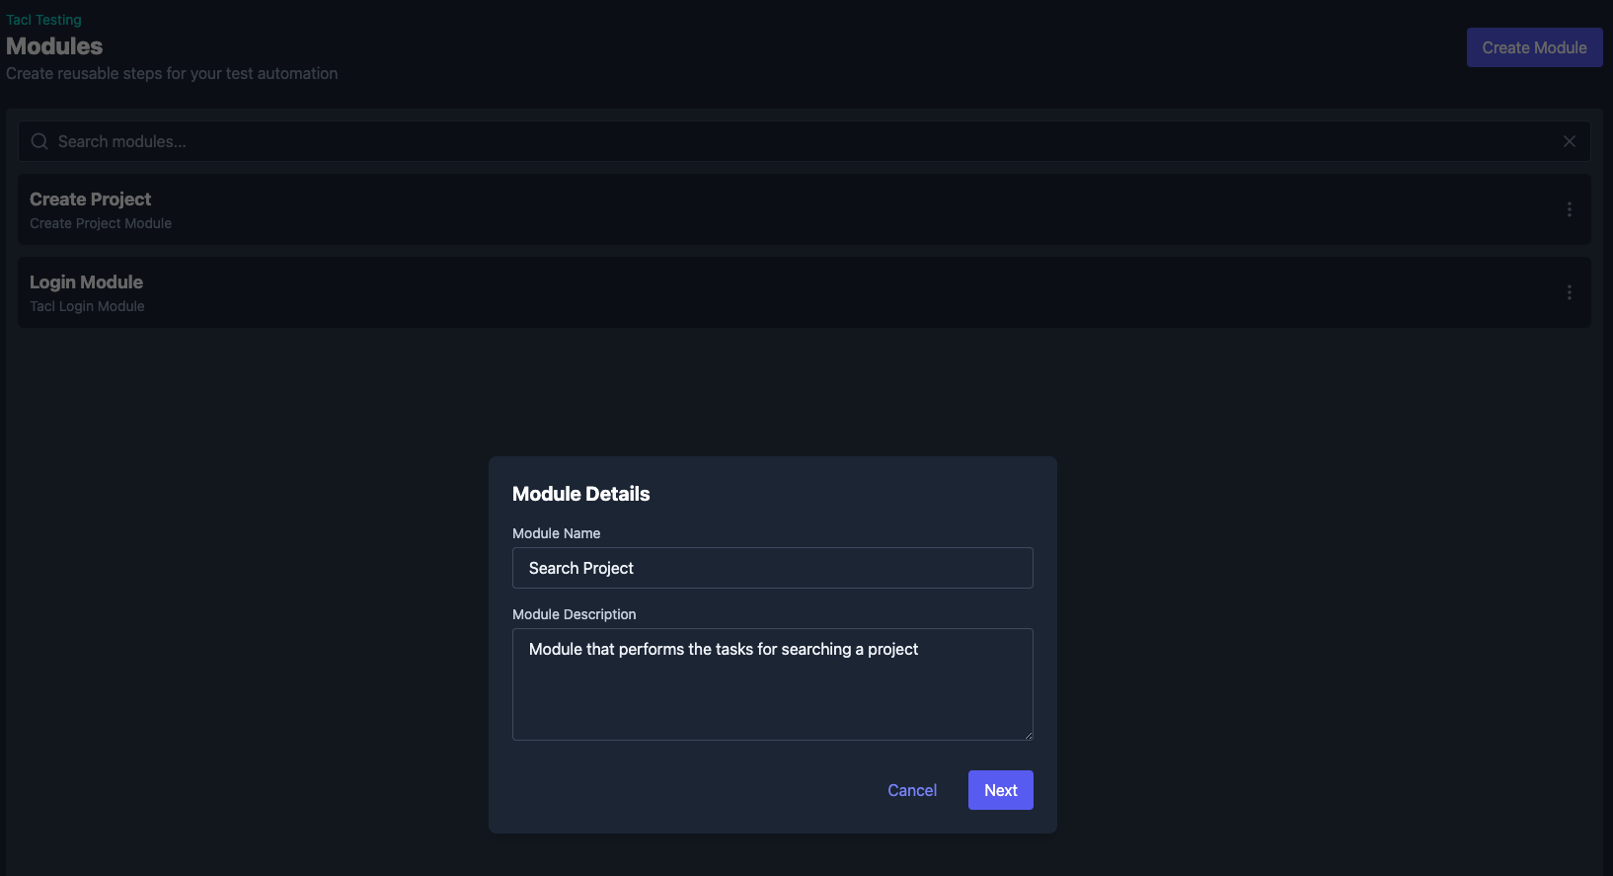The image size is (1613, 876).
Task: Click the Modules page heading
Action: pos(54,46)
